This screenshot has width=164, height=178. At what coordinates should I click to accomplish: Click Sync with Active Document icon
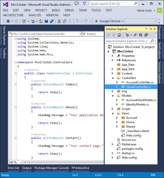click(135, 35)
